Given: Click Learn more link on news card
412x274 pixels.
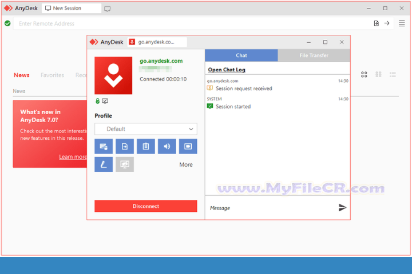Looking at the screenshot, I should click(x=73, y=157).
